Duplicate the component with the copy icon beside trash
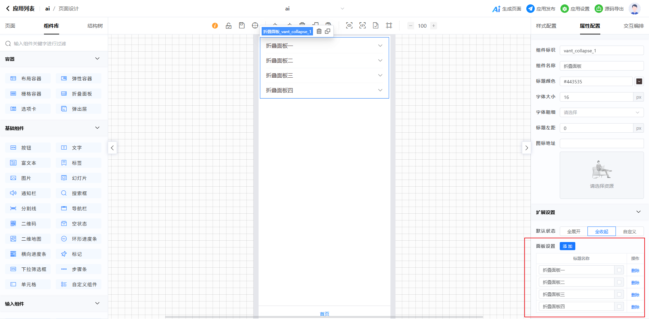649x319 pixels. [328, 31]
